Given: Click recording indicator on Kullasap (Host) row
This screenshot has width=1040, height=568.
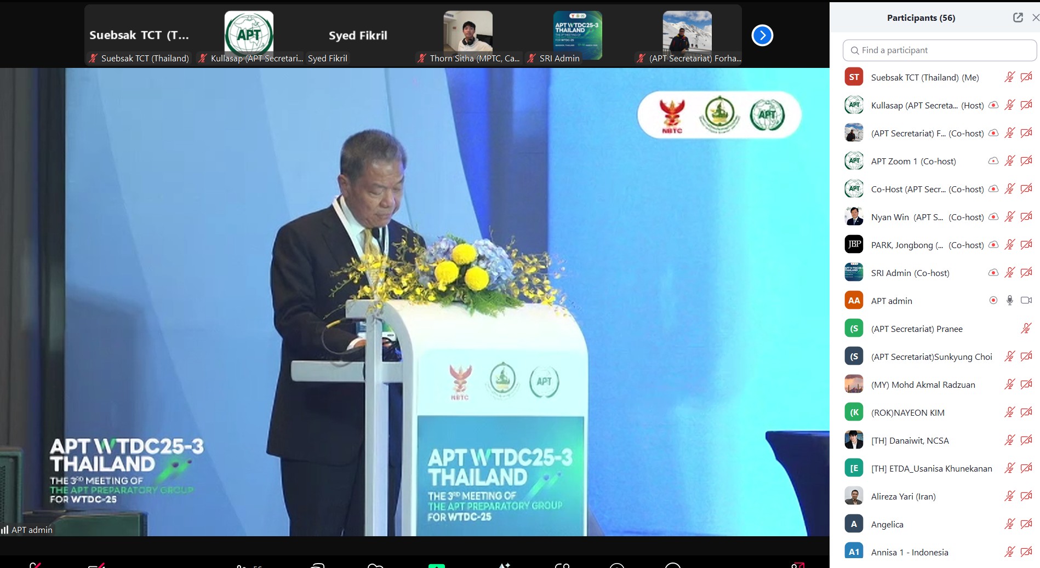Looking at the screenshot, I should point(993,105).
